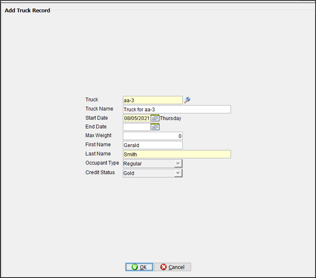Open the Start Date calendar picker
The height and width of the screenshot is (278, 316).
[x=155, y=118]
